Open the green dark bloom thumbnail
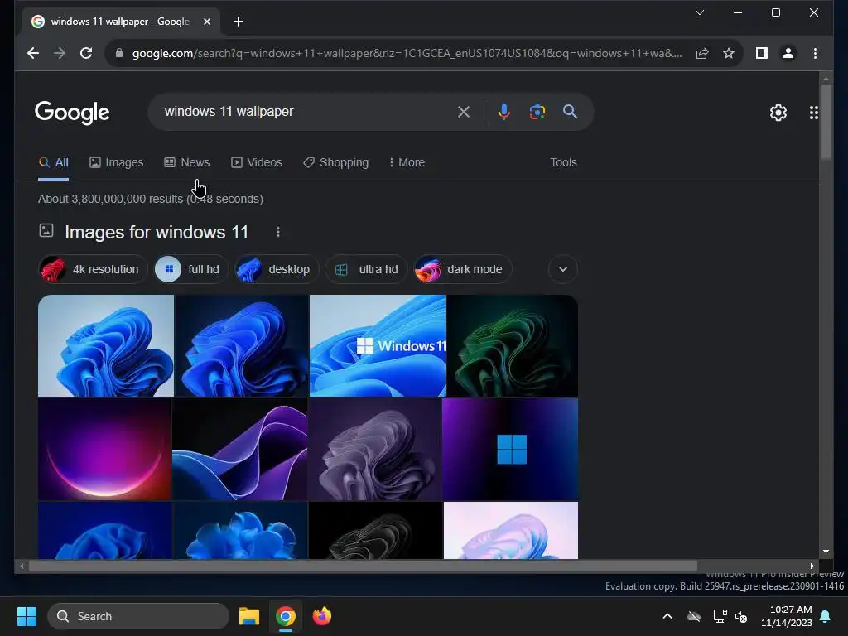Image resolution: width=848 pixels, height=636 pixels. pyautogui.click(x=513, y=345)
